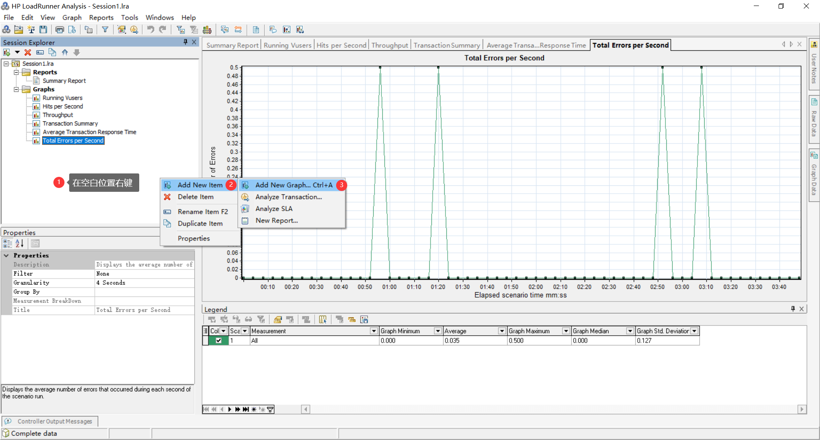The image size is (820, 440).
Task: Click right arrow of Legend horizontal scrollbar
Action: 802,409
